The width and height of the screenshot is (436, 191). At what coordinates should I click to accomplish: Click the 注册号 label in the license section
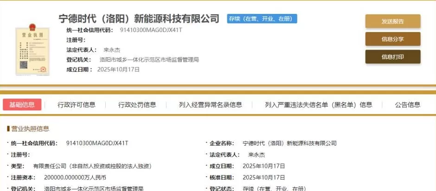(x=20, y=155)
